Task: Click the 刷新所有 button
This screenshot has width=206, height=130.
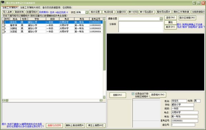Action: [19, 12]
